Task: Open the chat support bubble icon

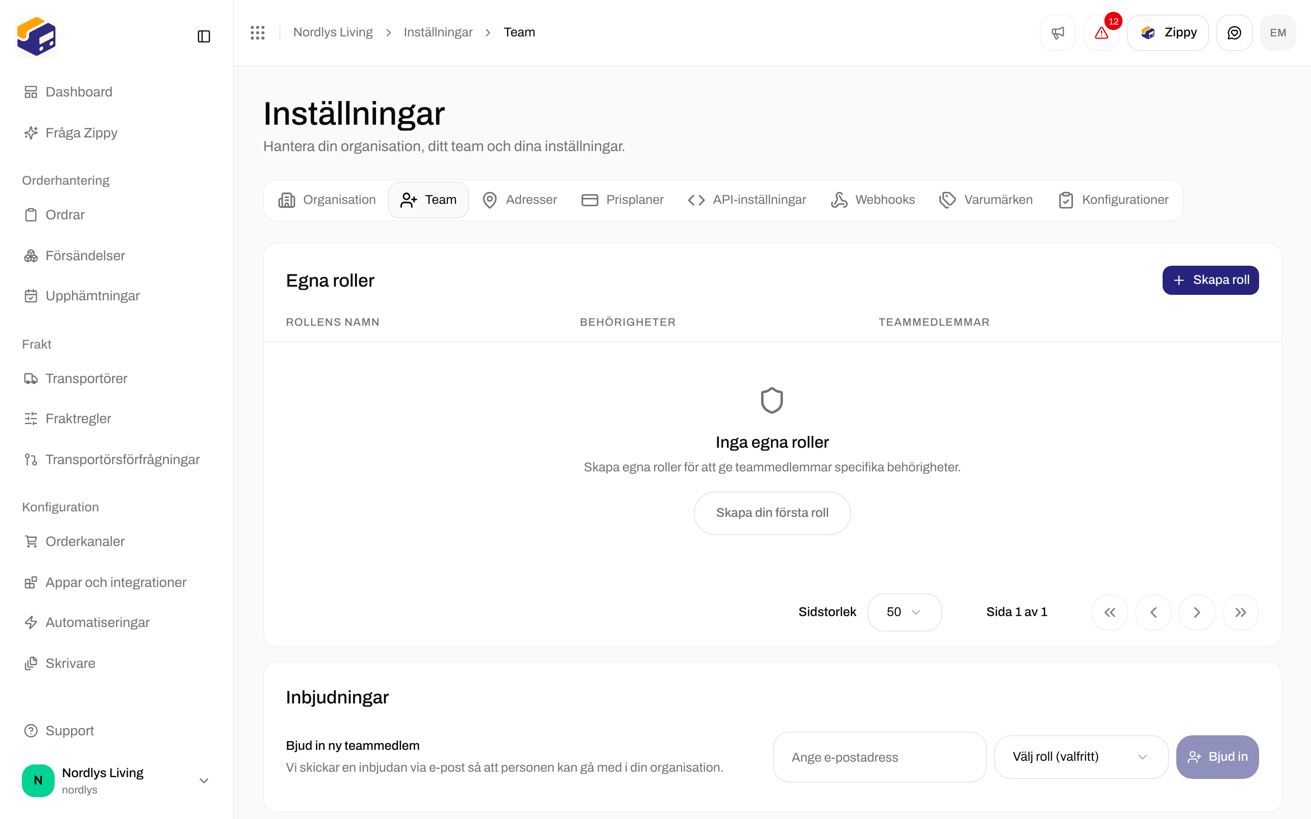Action: [x=1234, y=32]
